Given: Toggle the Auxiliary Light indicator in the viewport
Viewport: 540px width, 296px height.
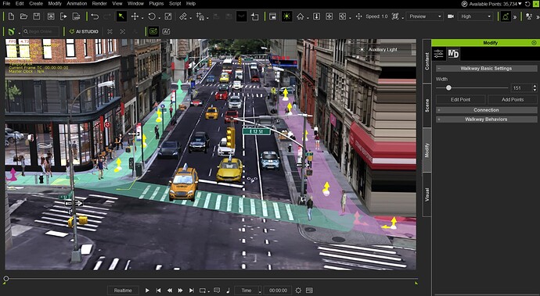Looking at the screenshot, I should (x=378, y=49).
